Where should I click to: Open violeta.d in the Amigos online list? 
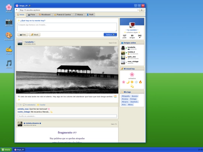coord(132,53)
